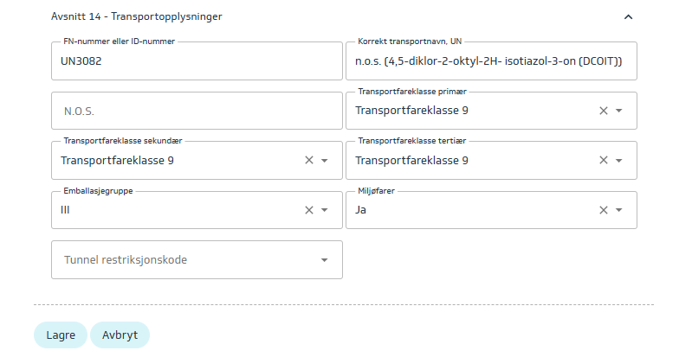
Task: Focus the FN-nummer eller ID-nummer field
Action: 197,61
